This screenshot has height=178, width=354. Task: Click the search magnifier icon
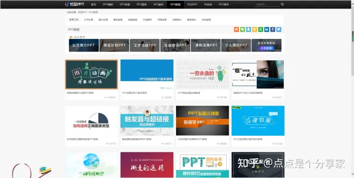[282, 4]
